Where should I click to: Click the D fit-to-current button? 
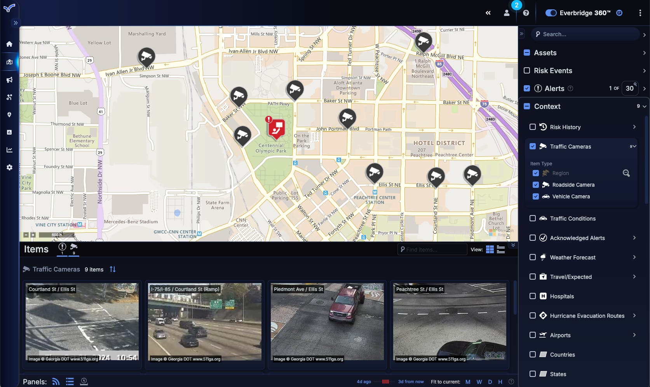(x=490, y=382)
